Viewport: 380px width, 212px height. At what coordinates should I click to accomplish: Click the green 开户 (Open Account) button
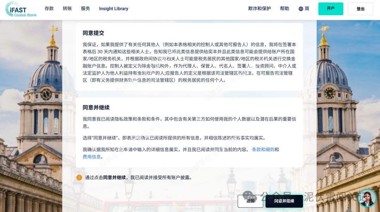click(x=330, y=8)
